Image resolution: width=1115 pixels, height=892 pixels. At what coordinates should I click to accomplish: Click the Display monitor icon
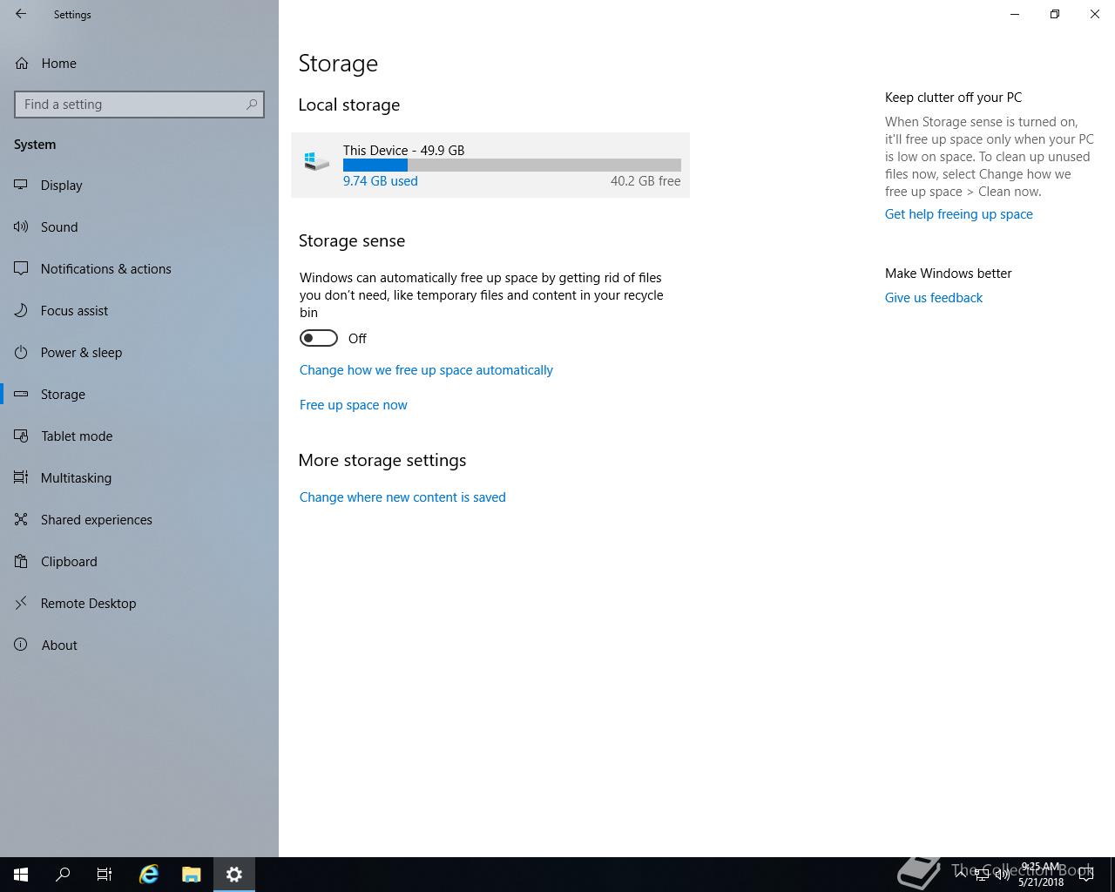(21, 185)
